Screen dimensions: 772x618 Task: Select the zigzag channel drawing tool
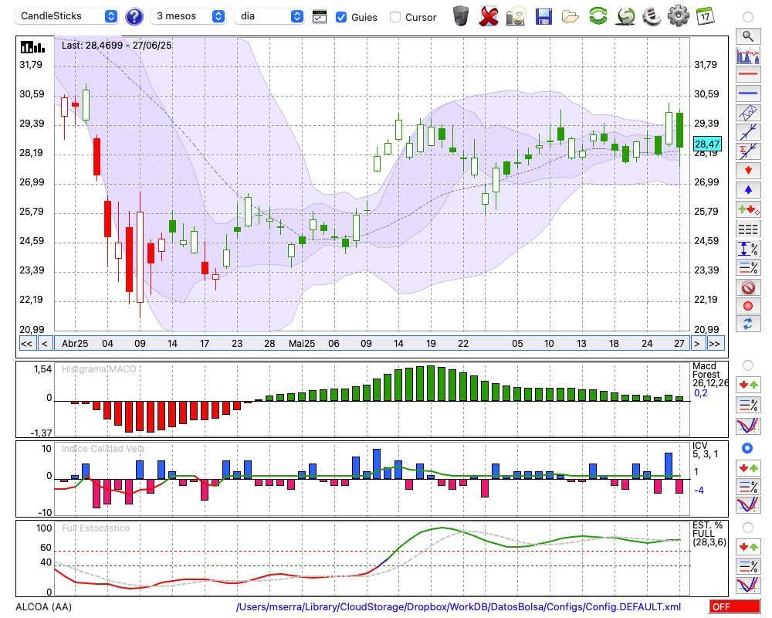pyautogui.click(x=748, y=113)
